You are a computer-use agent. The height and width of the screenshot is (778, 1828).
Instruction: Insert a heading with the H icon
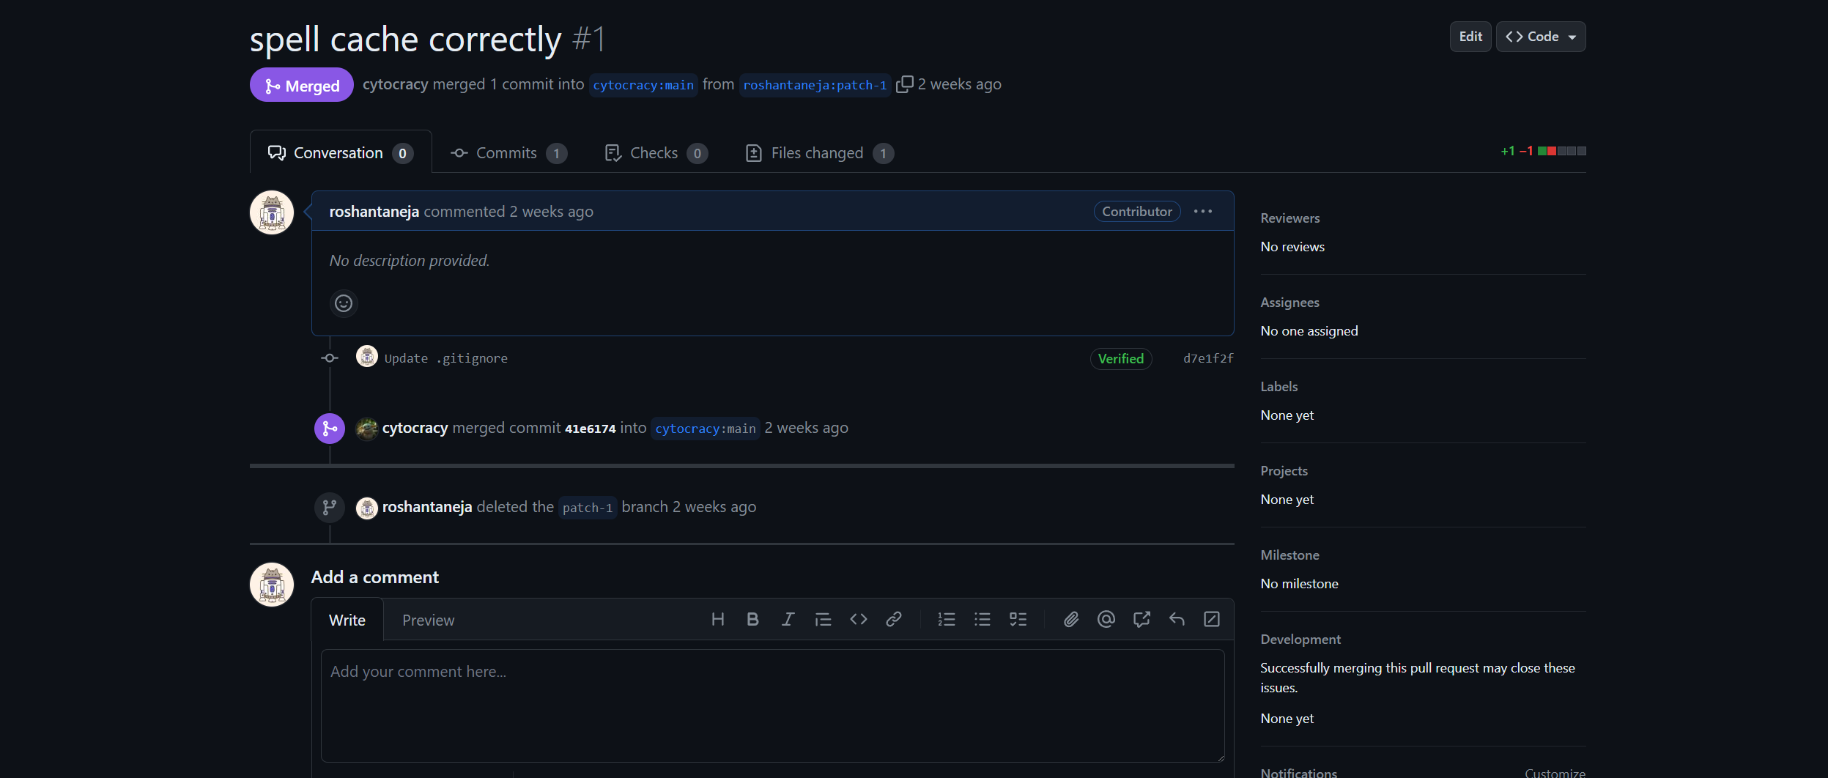coord(718,620)
